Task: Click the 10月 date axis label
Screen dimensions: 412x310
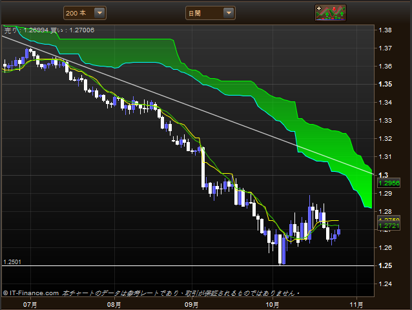Action: 273,305
